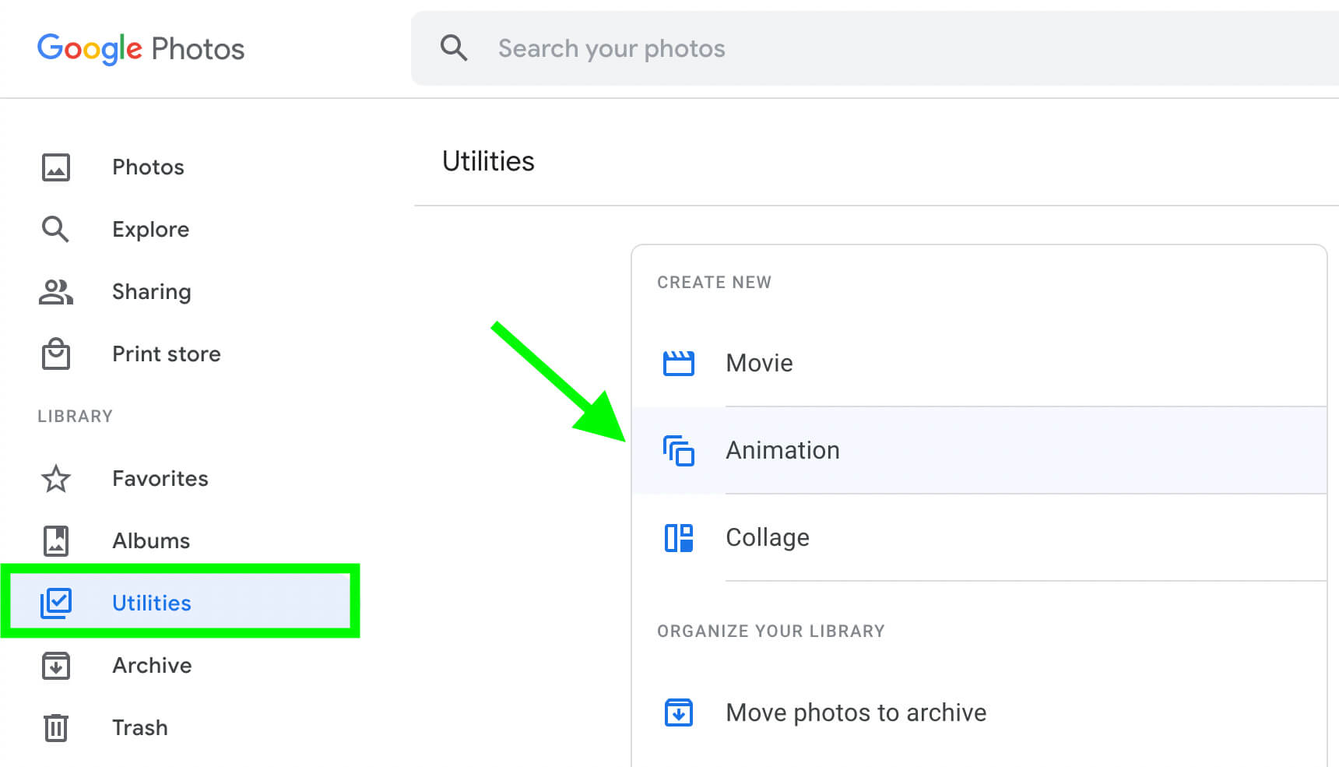Open Archive from sidebar
This screenshot has width=1339, height=767.
coord(152,666)
